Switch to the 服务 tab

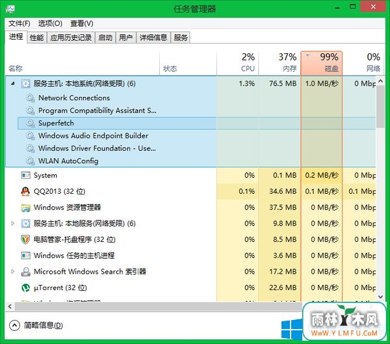coord(181,38)
